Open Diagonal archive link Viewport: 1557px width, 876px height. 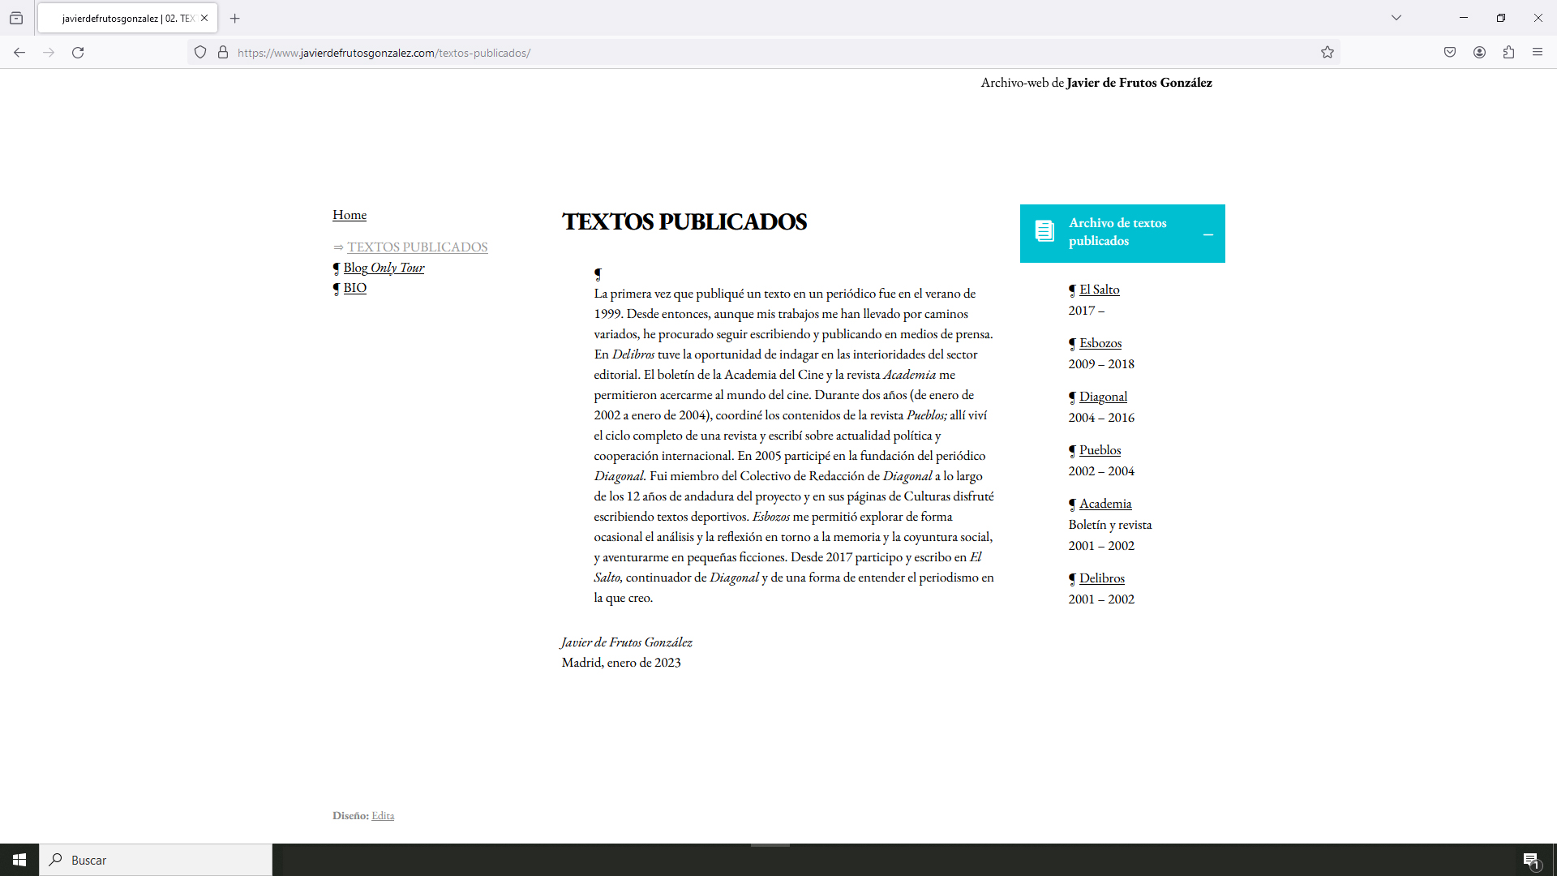click(x=1103, y=397)
